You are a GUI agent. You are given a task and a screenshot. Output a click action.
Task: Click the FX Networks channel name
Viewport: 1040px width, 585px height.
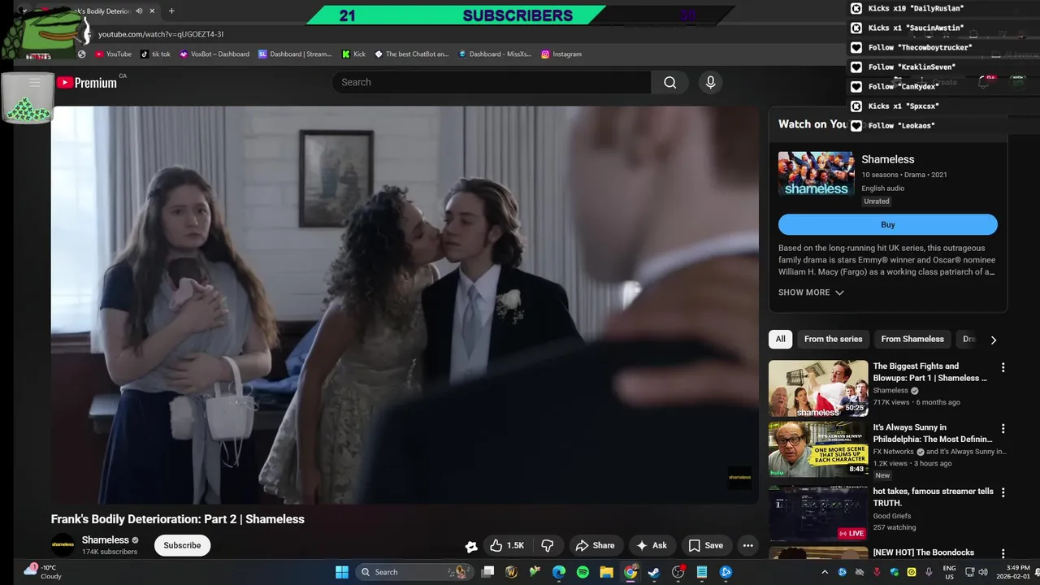(894, 452)
